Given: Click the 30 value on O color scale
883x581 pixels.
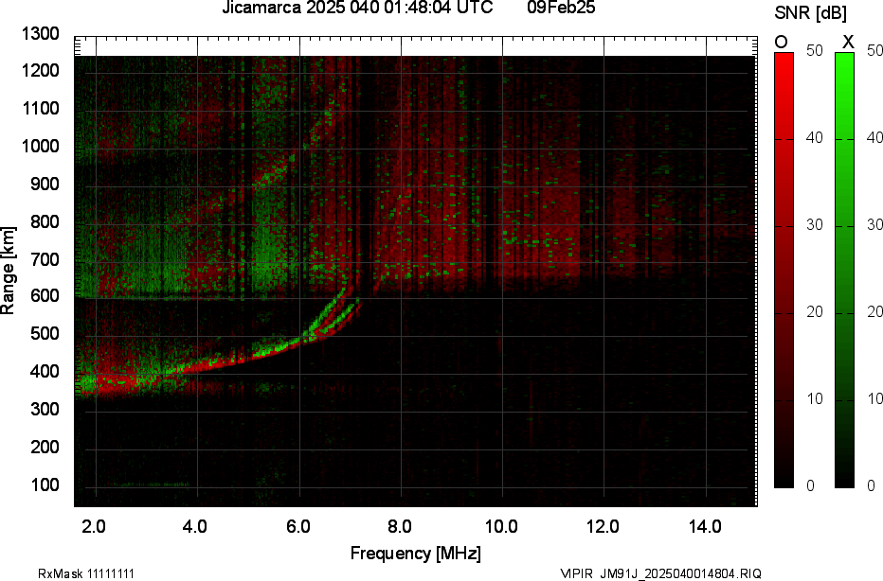Looking at the screenshot, I should 814,225.
